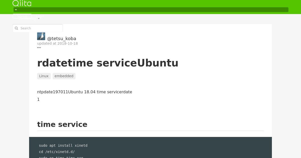301x158 pixels.
Task: Click the magnifier search icon
Action: coord(17,28)
